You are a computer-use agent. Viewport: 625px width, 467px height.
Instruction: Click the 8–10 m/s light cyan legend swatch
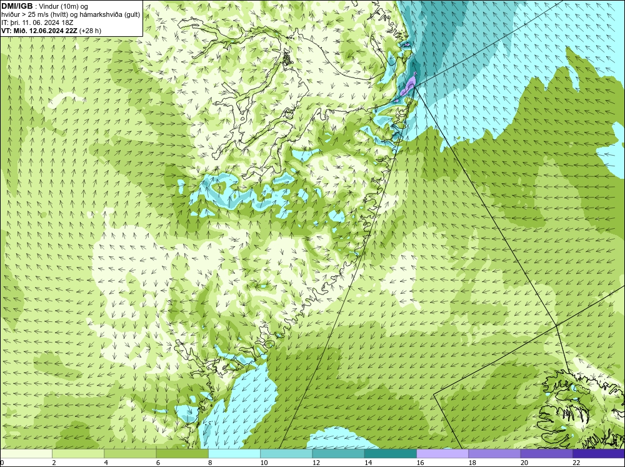[234, 453]
